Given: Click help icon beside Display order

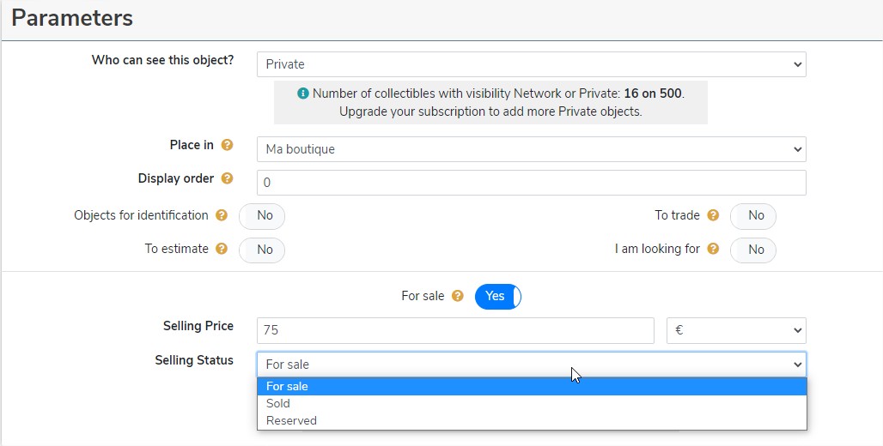Looking at the screenshot, I should [227, 178].
